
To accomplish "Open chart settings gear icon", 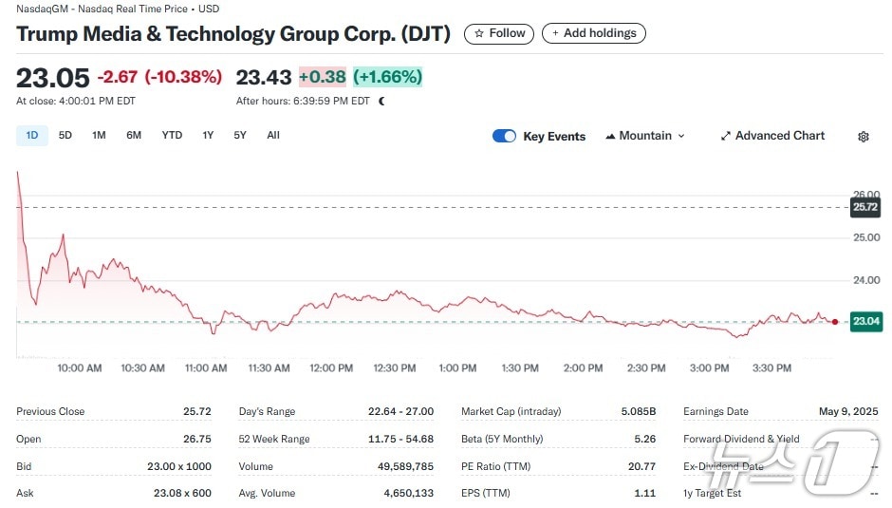I will coord(863,137).
